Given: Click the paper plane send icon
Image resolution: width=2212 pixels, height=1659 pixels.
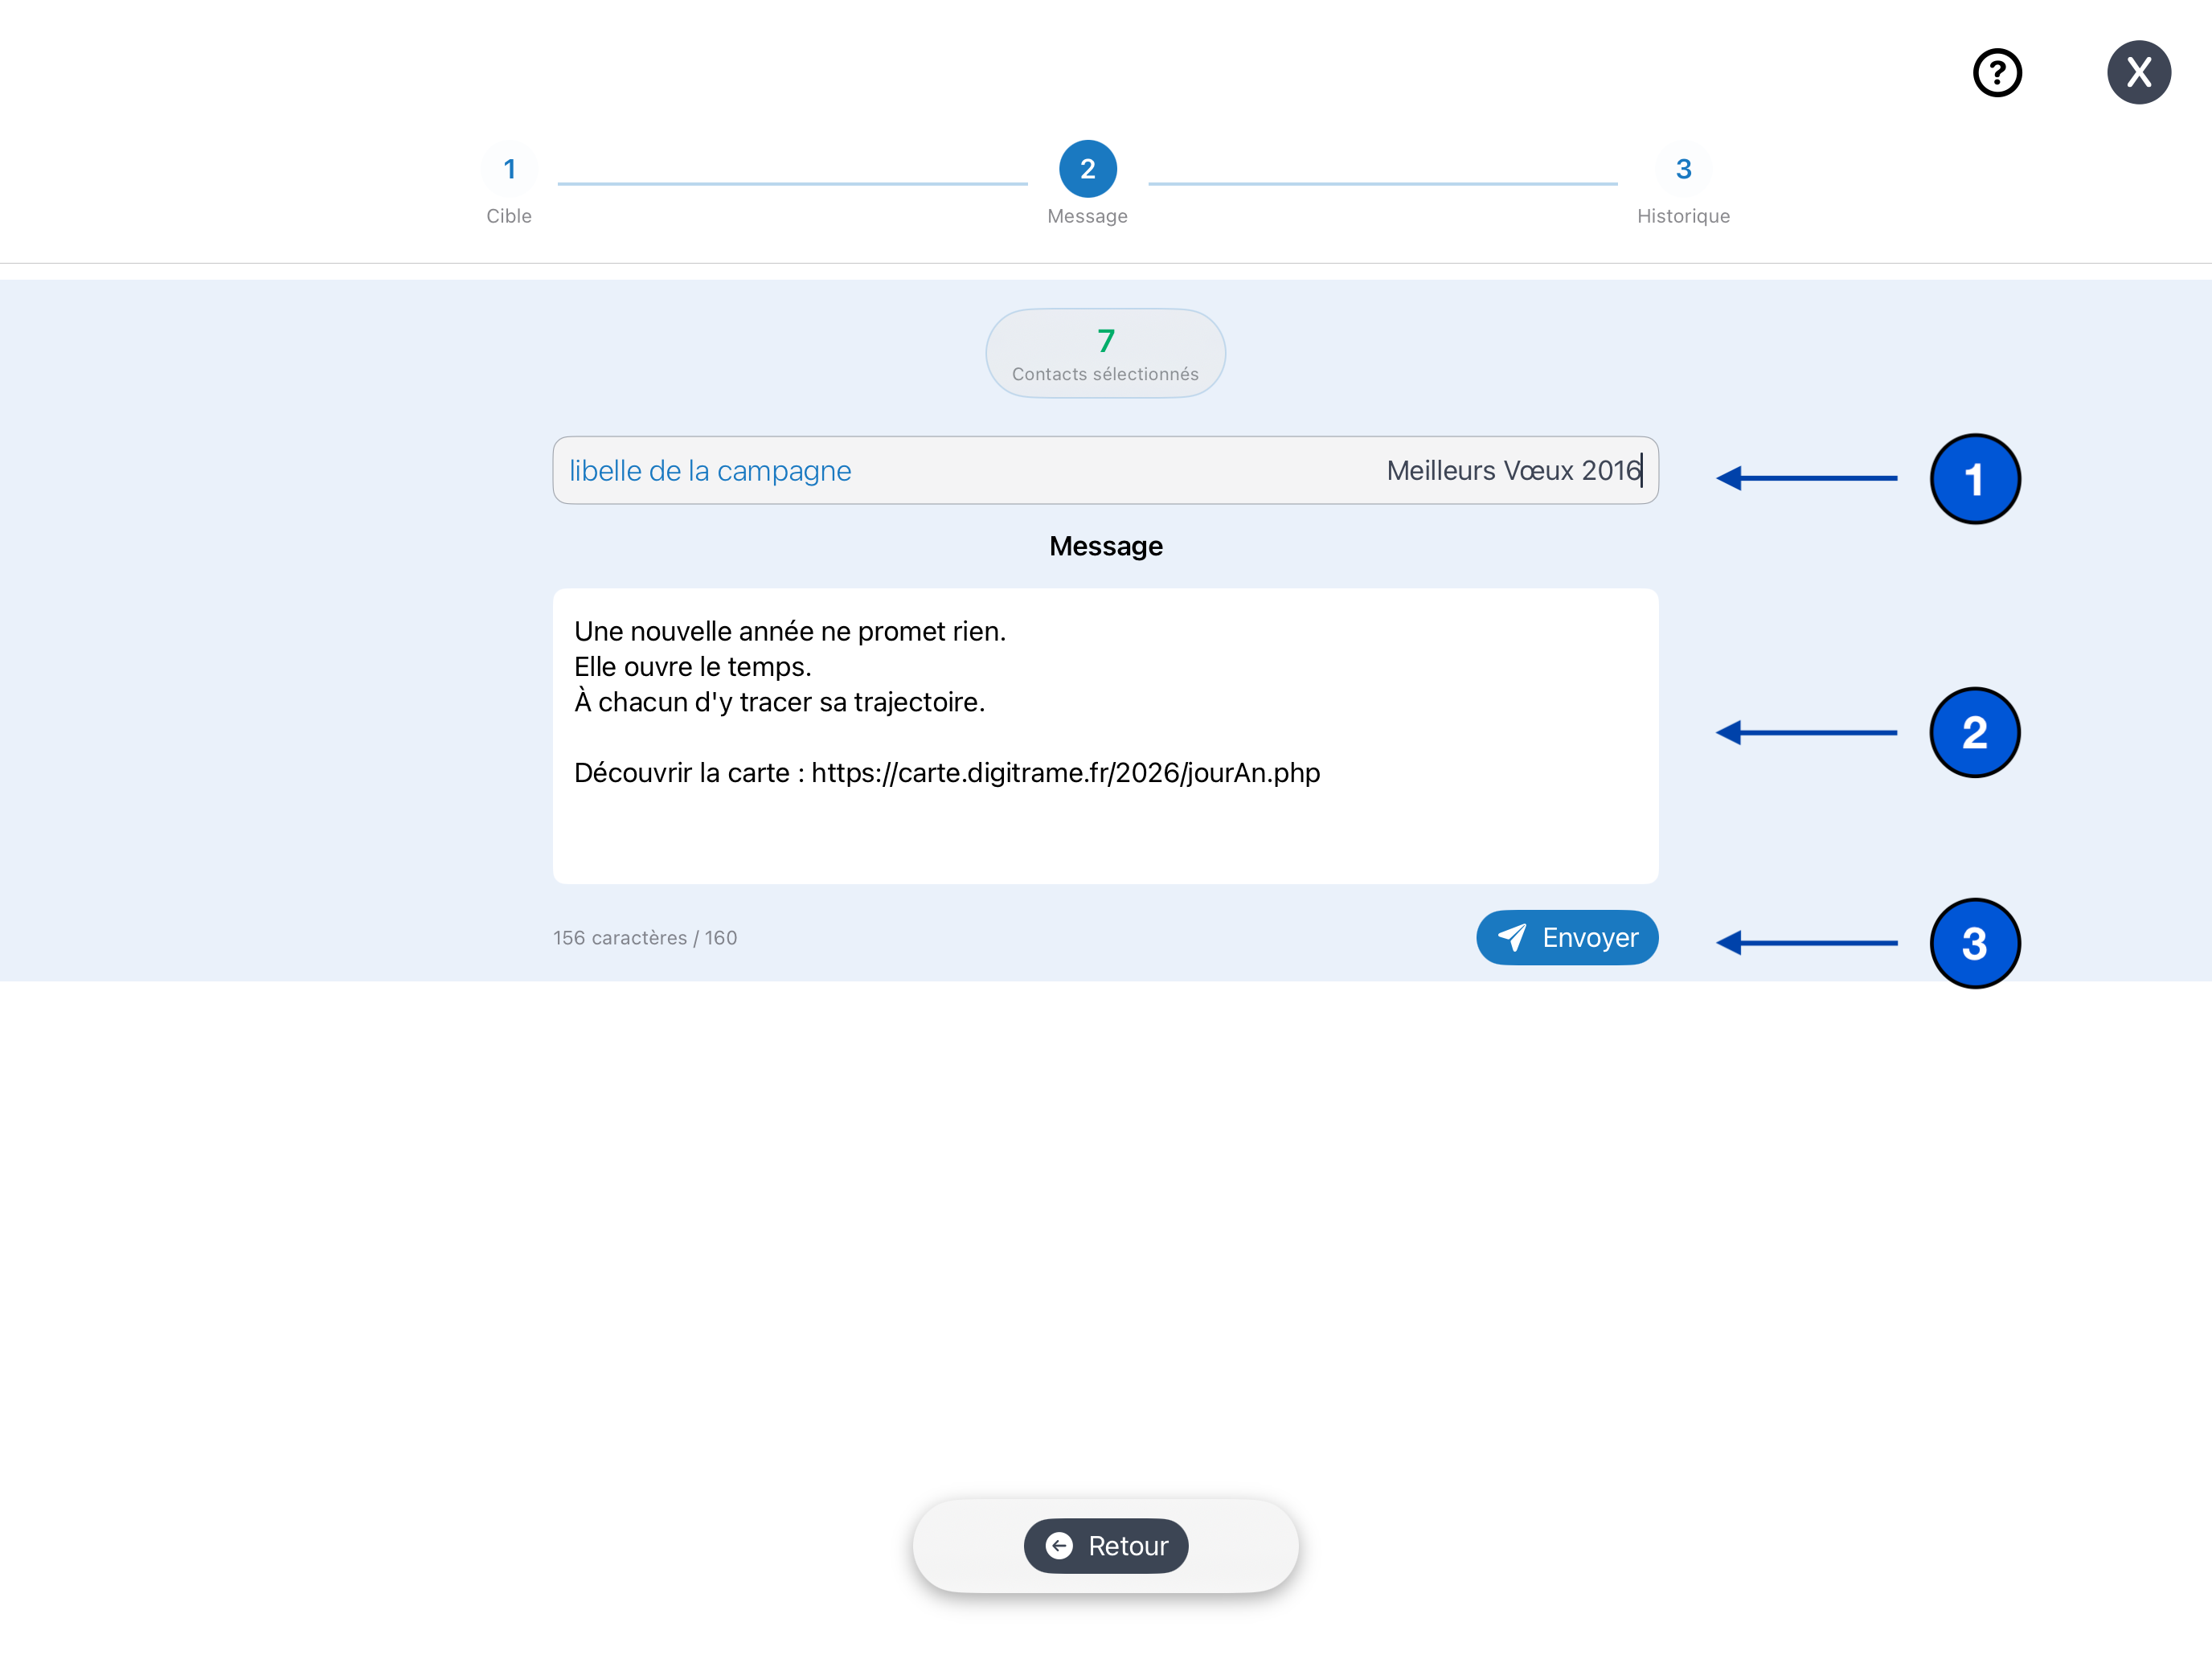Looking at the screenshot, I should coord(1512,937).
